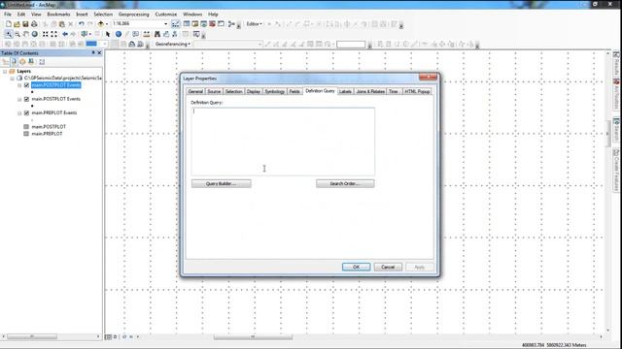Switch to the Labels tab
The height and width of the screenshot is (349, 622).
345,91
